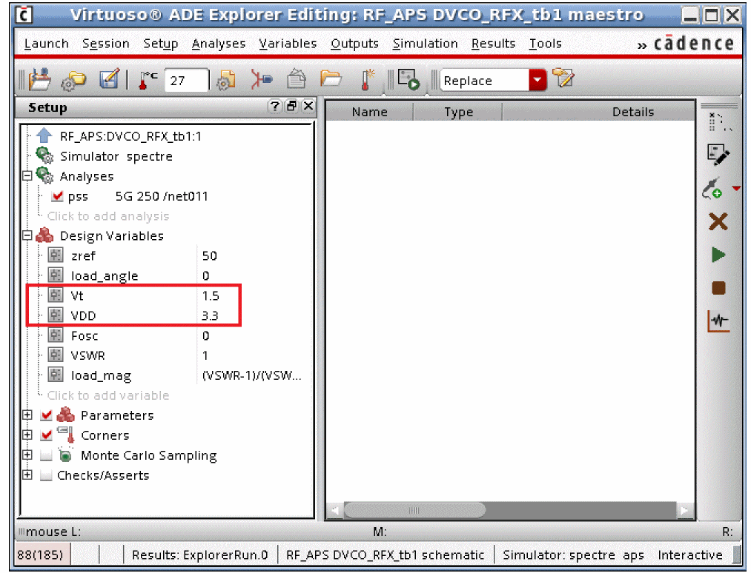Open the Tools menu
This screenshot has width=751, height=573.
coord(545,44)
